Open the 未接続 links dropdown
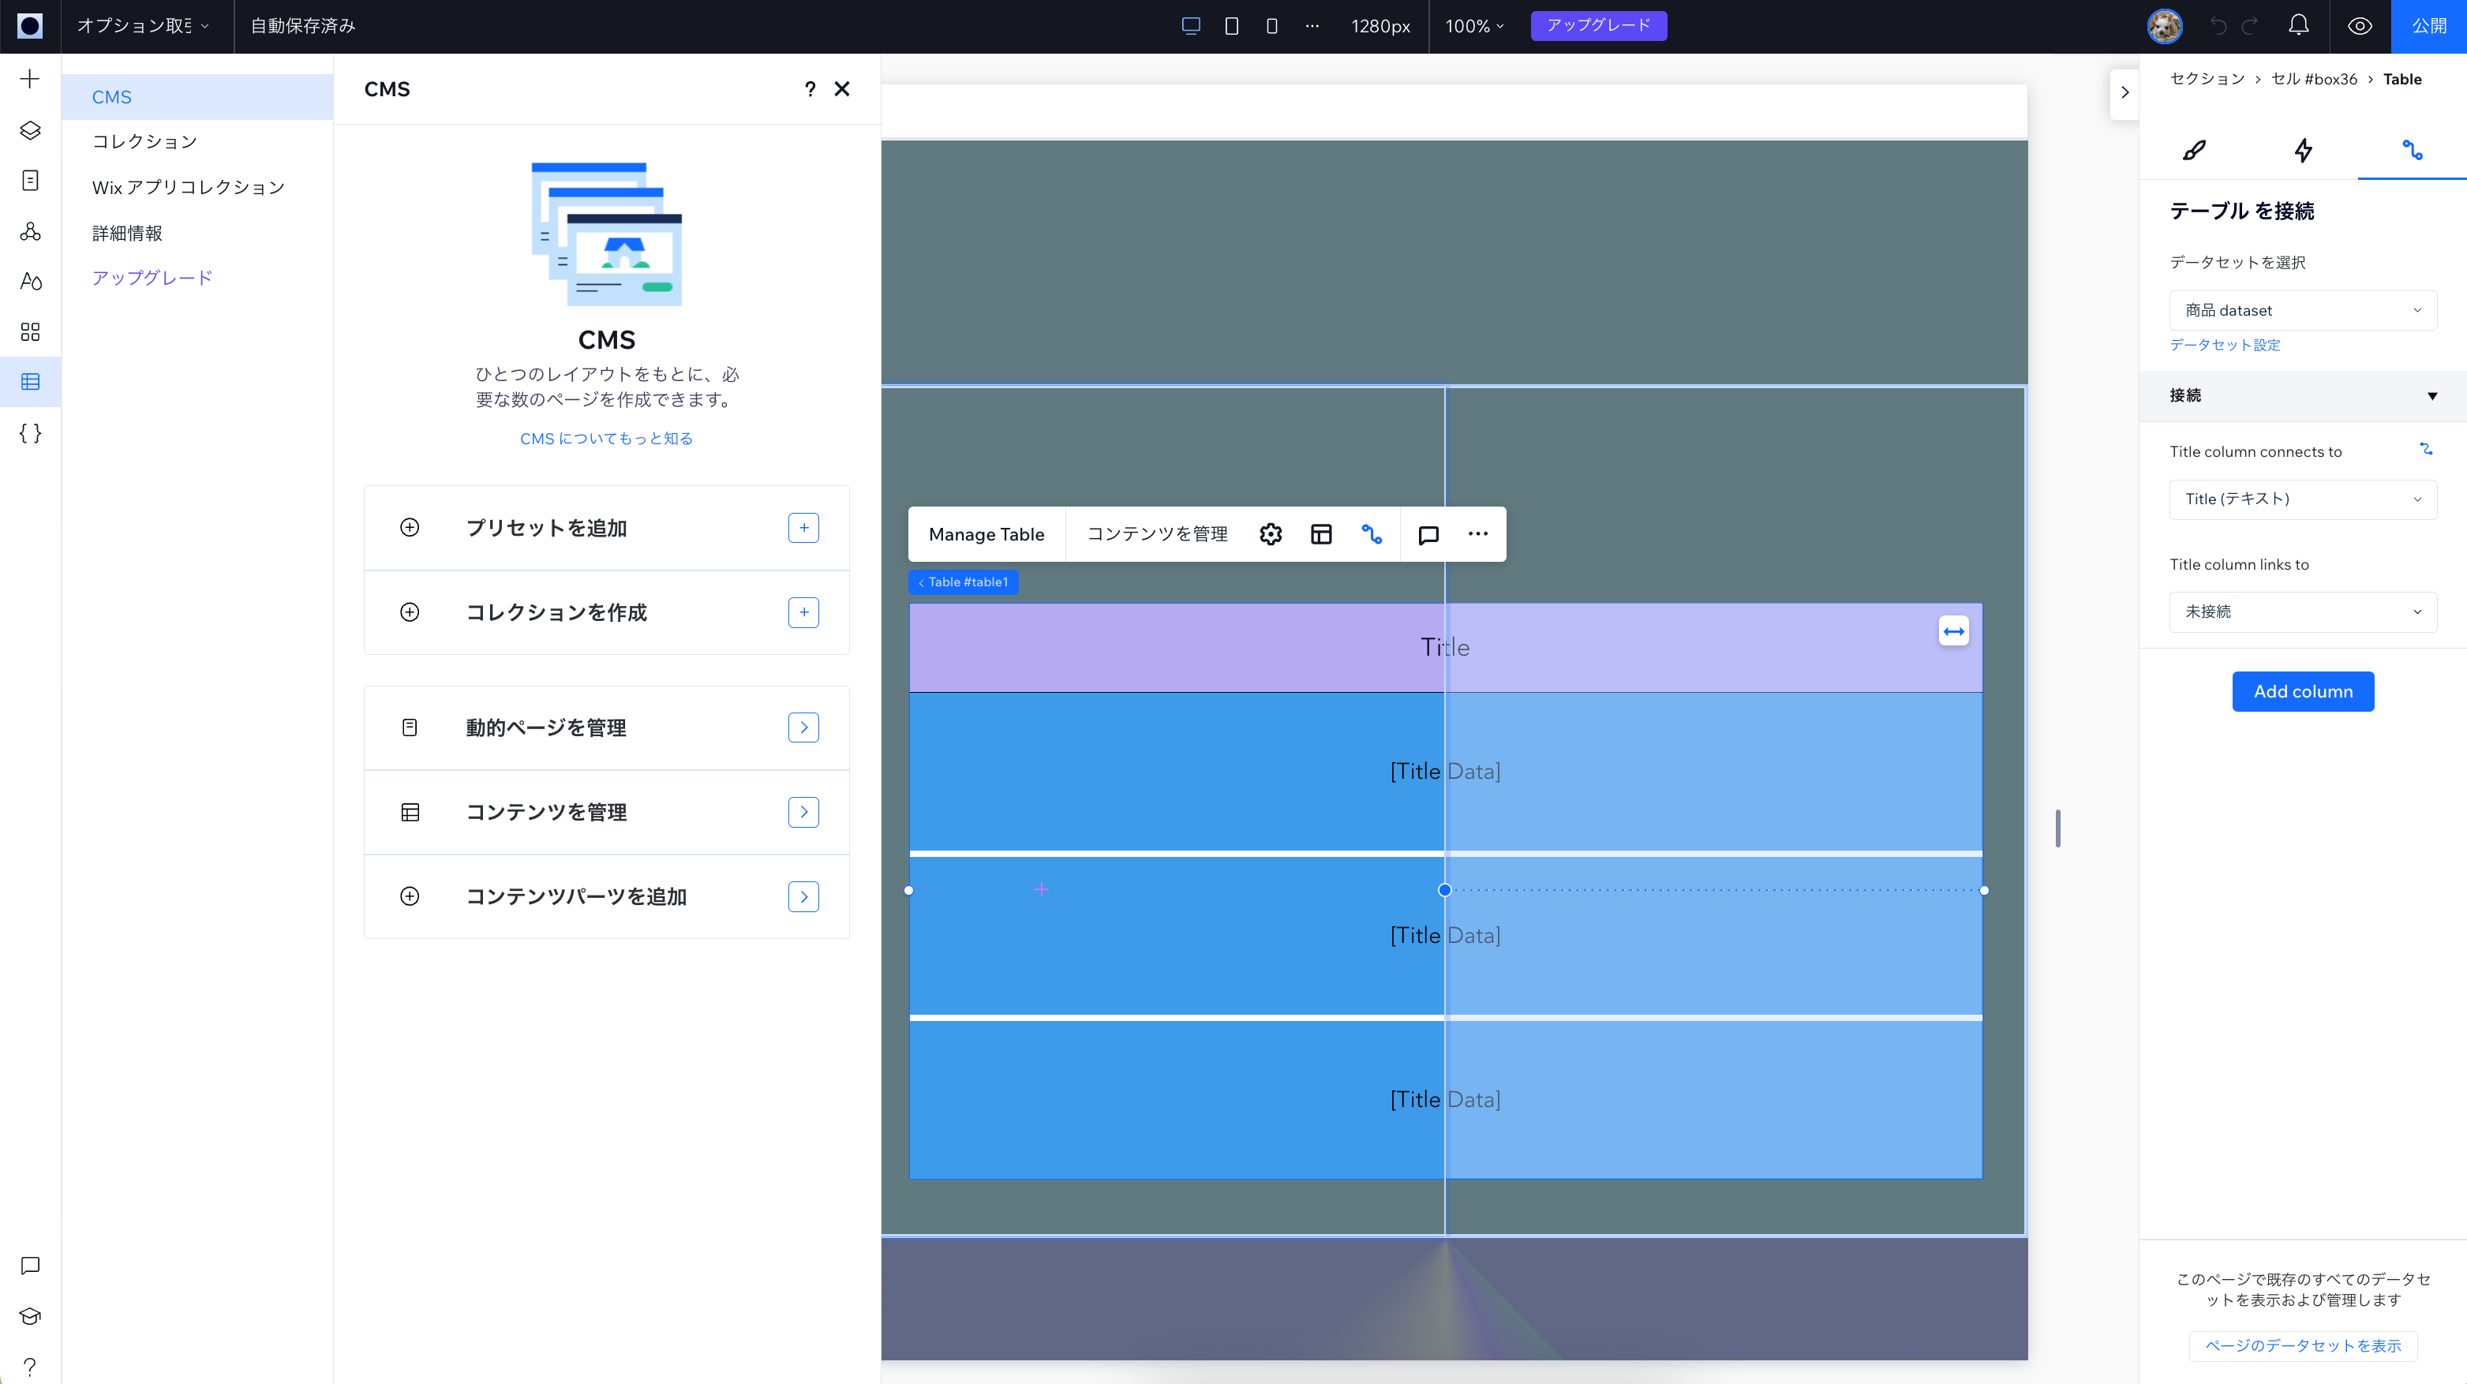Image resolution: width=2467 pixels, height=1384 pixels. pos(2302,612)
